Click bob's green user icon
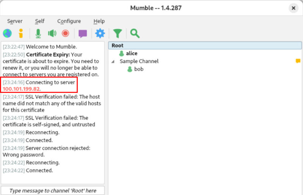Viewport: 303px width, 195px height. (130, 69)
